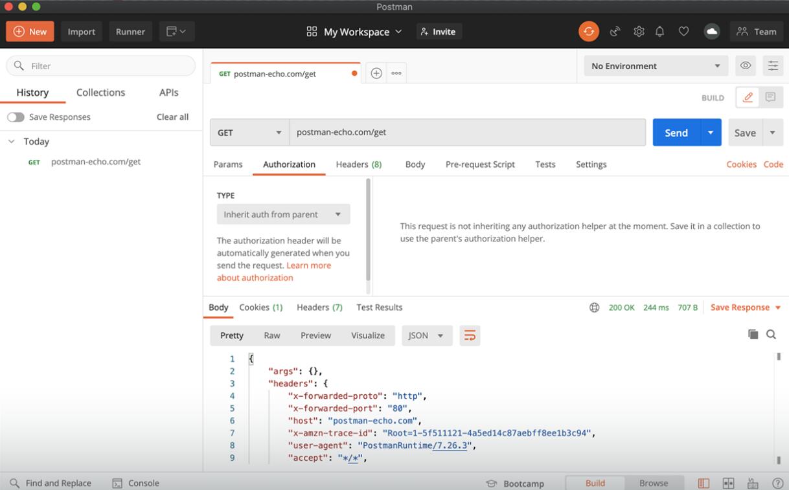The height and width of the screenshot is (490, 789).
Task: Expand the Send button arrow options
Action: coord(711,132)
